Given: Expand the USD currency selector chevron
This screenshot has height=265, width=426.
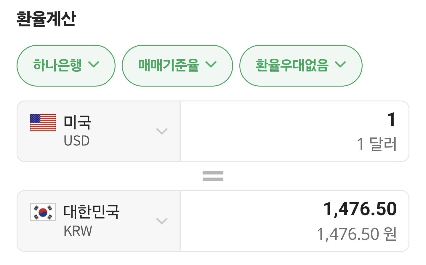Looking at the screenshot, I should tap(162, 132).
